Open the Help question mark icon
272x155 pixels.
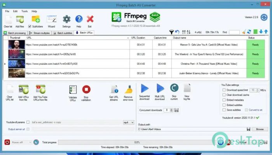point(79,19)
